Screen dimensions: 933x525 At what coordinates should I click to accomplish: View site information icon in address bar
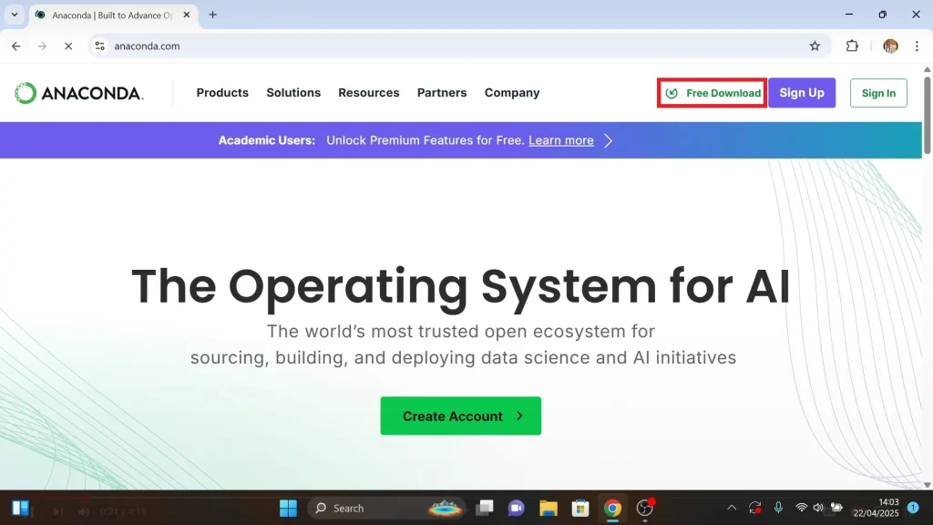coord(100,46)
